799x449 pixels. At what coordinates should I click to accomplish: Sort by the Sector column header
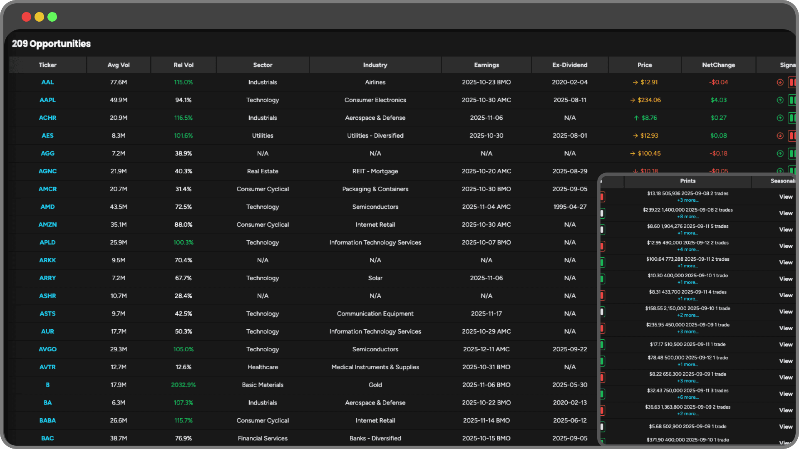click(263, 65)
